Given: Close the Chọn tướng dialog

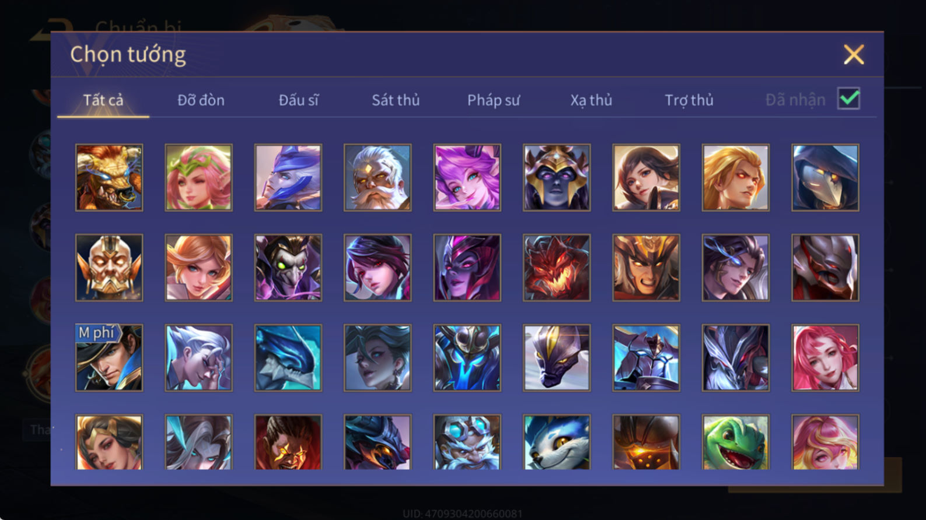Looking at the screenshot, I should [854, 55].
